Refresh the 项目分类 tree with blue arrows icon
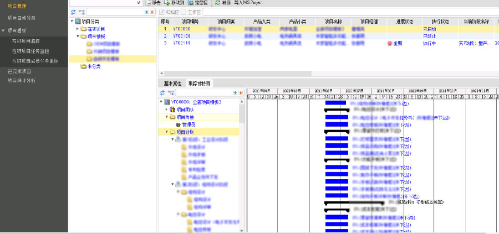Viewport: 499px width, 234px height. pyautogui.click(x=73, y=12)
